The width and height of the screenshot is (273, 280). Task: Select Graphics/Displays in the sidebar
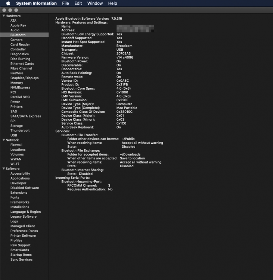25,78
